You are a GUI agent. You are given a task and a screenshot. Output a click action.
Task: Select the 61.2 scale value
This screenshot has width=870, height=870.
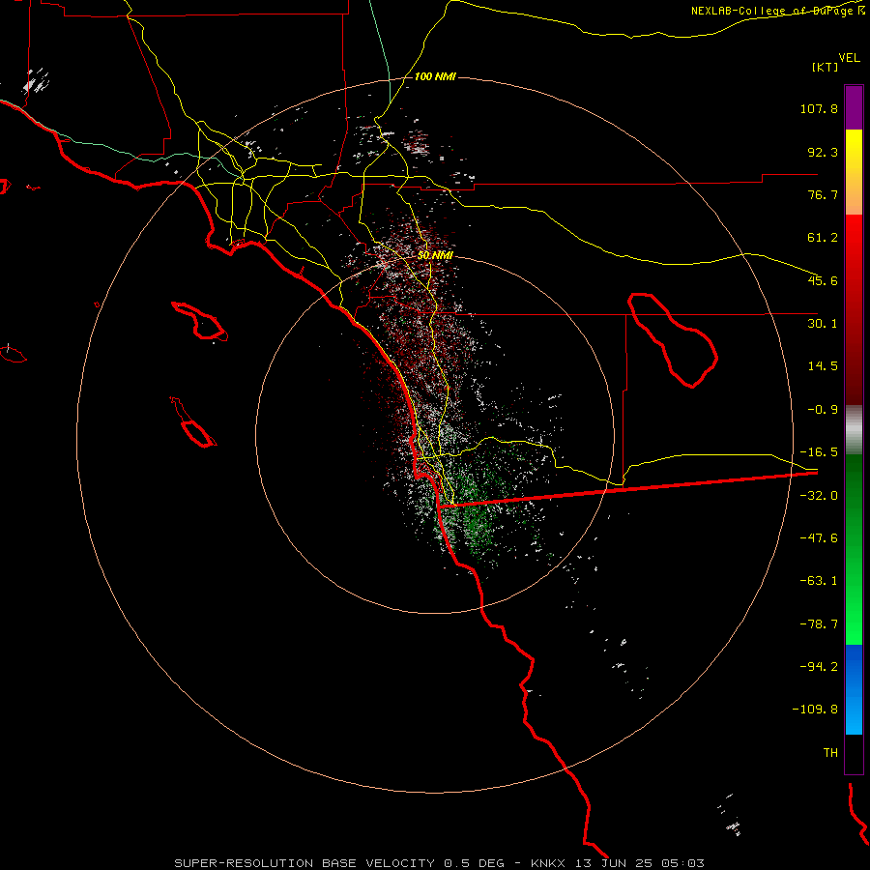point(823,238)
